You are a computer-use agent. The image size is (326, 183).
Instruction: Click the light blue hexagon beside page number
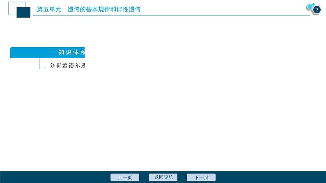click(309, 6)
